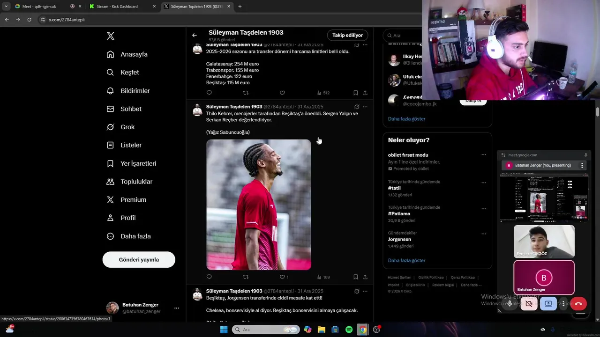Click the present screen button in Meet

[548, 304]
